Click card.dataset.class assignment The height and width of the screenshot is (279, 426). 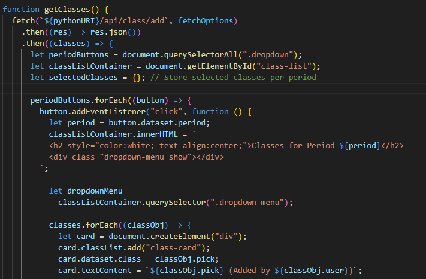pos(99,259)
